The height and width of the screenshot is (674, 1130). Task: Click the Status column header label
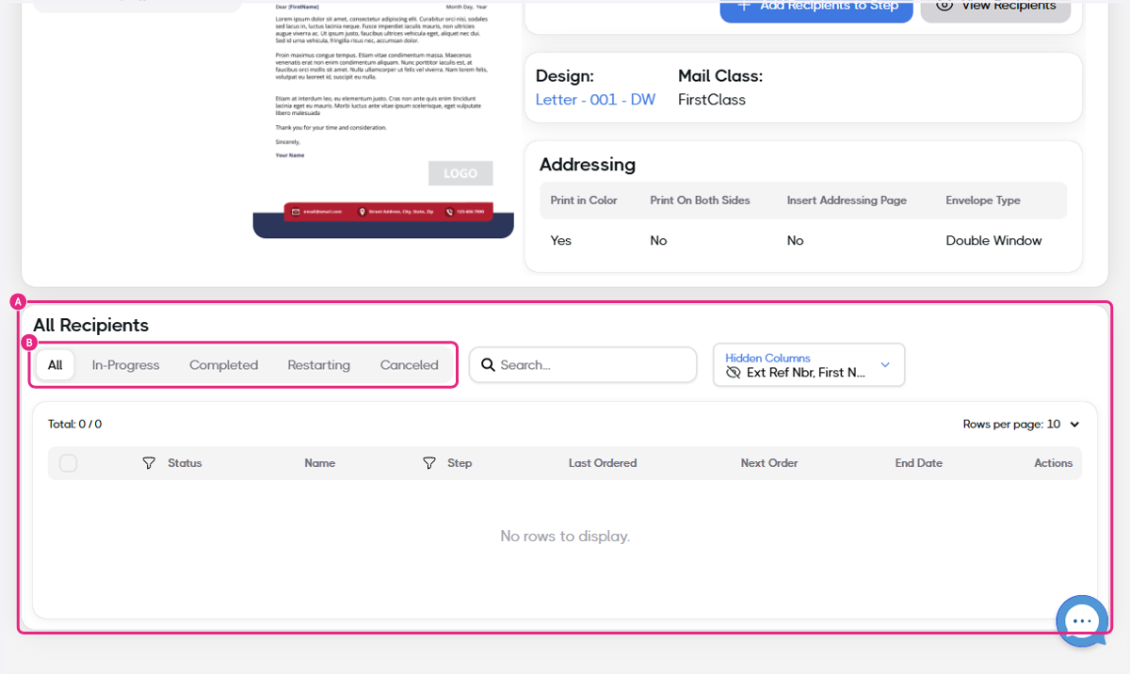[185, 463]
